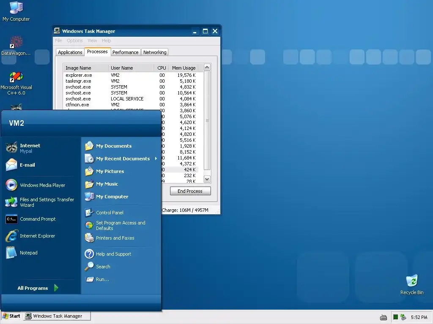Viewport: 433px width, 324px height.
Task: Select svchost.exe LOCAL SERVICE row
Action: coord(131,99)
